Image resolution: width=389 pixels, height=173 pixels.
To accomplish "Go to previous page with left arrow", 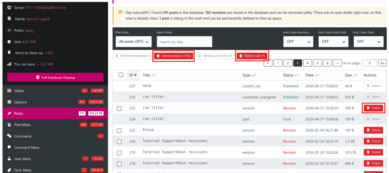I will pyautogui.click(x=268, y=63).
